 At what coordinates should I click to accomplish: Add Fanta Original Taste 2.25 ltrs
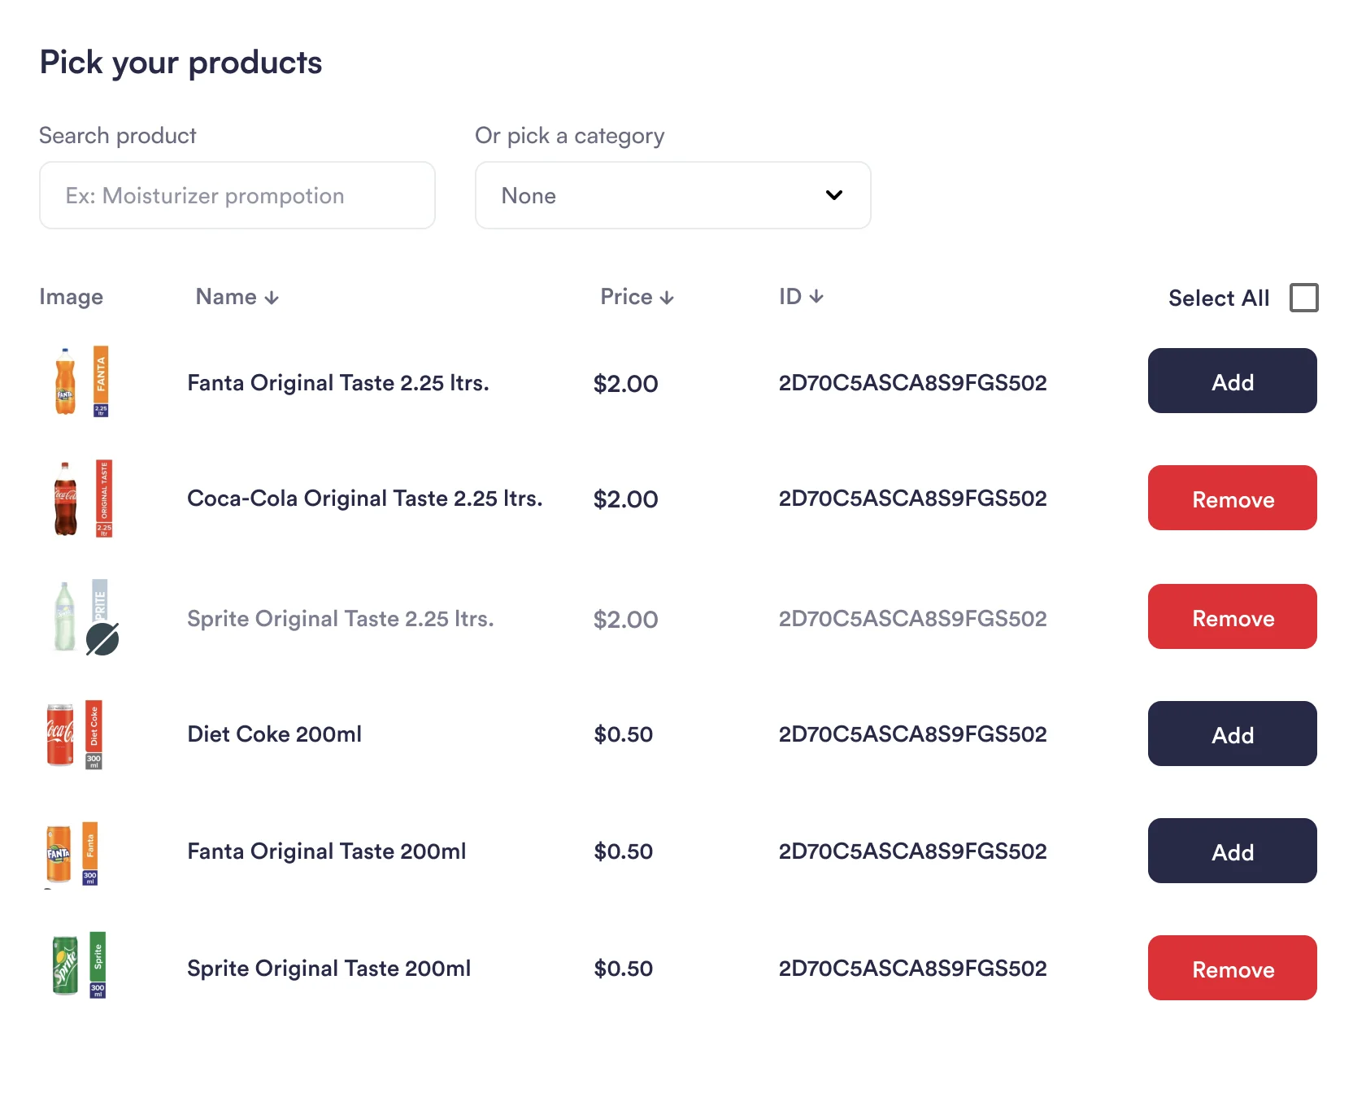coord(1232,381)
